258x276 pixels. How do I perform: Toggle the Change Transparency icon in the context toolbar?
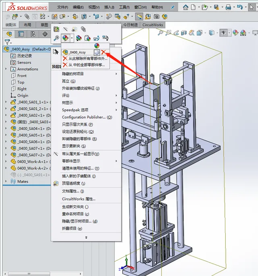[74, 29]
